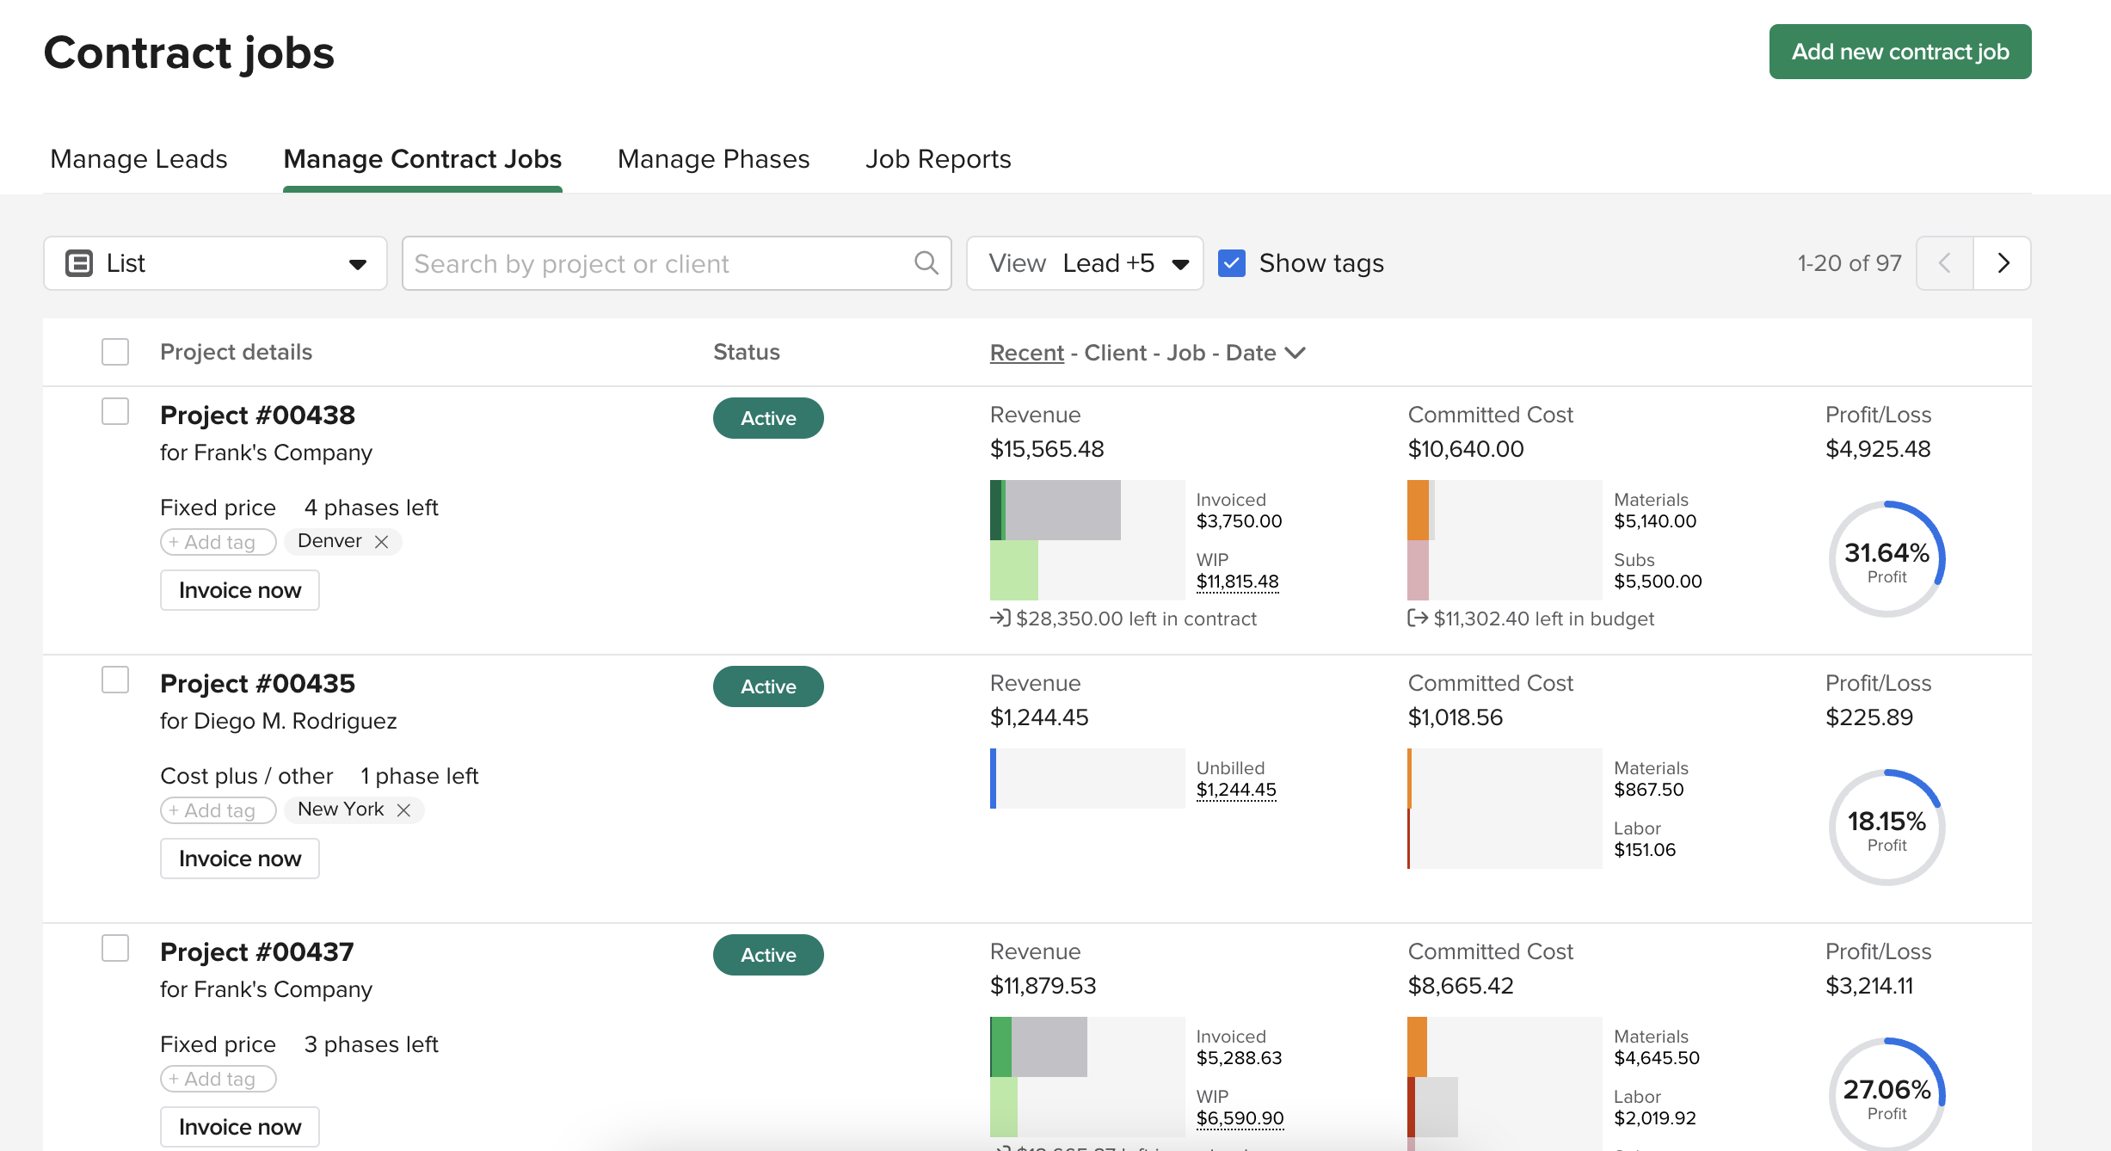
Task: Switch to Manage Leads tab
Action: point(138,159)
